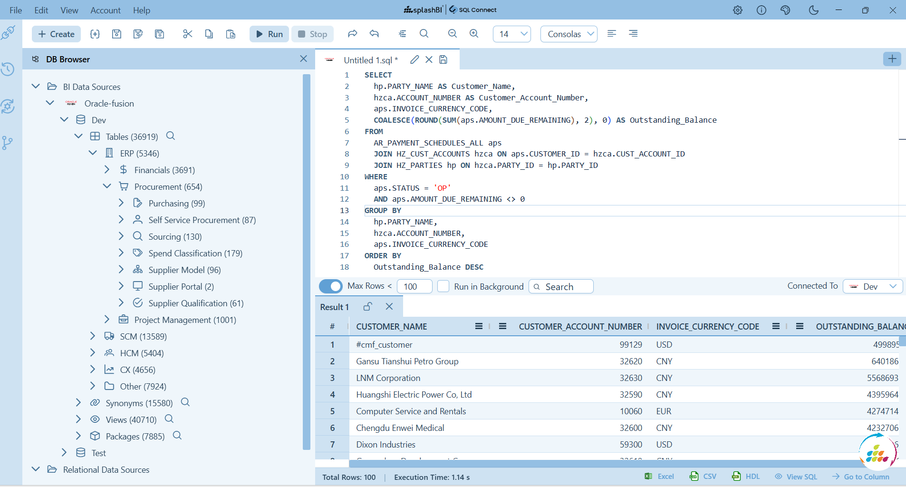The width and height of the screenshot is (906, 487).
Task: Open the version control branch sidebar icon
Action: click(8, 143)
